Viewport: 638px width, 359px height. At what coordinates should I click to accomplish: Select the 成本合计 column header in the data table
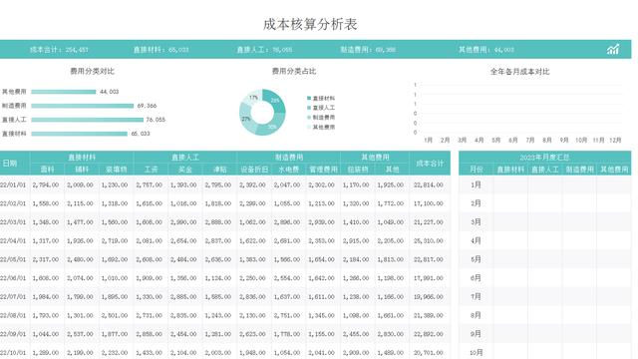(x=430, y=164)
